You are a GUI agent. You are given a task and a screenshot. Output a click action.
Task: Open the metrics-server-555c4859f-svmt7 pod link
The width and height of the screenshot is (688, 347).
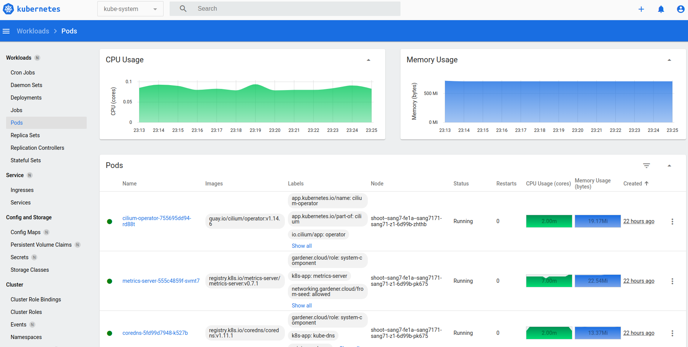161,281
